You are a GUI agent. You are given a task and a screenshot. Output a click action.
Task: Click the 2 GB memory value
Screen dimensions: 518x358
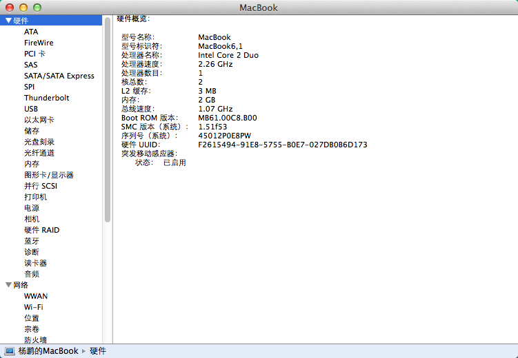[x=207, y=100]
